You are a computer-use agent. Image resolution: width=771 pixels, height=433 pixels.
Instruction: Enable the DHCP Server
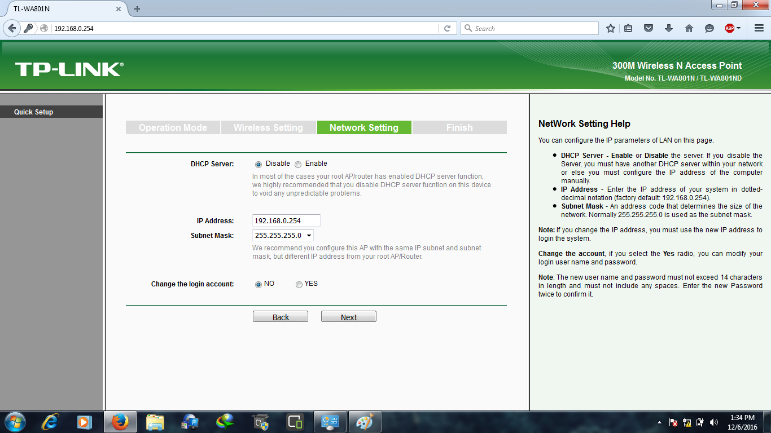tap(298, 164)
